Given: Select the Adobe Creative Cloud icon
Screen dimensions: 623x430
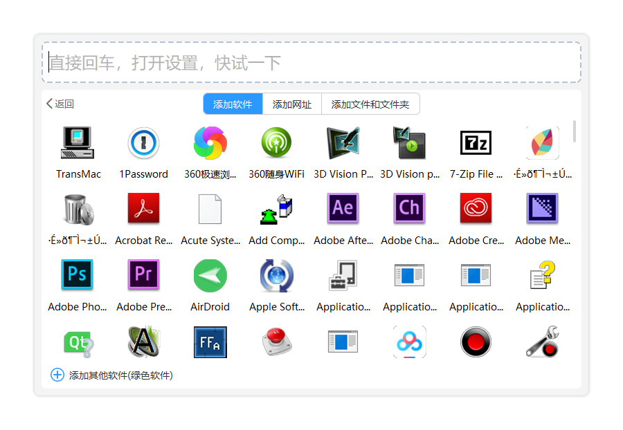Looking at the screenshot, I should (476, 208).
